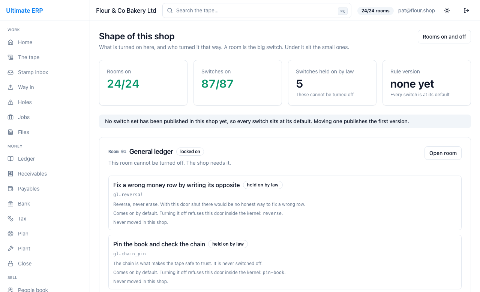Screen dimensions: 480x292
Task: Select the Close padlock icon
Action: pyautogui.click(x=10, y=264)
